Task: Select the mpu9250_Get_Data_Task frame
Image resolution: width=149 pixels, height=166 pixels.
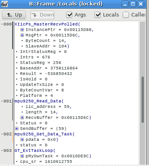Action: [x=44, y=134]
